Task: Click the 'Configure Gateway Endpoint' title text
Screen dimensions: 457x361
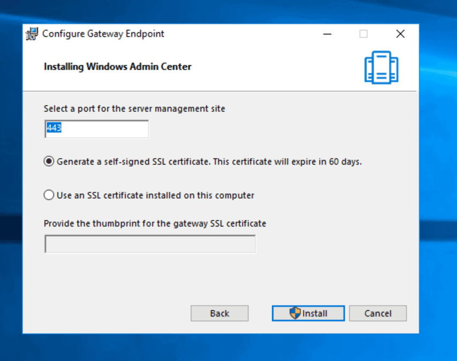Action: (x=103, y=34)
